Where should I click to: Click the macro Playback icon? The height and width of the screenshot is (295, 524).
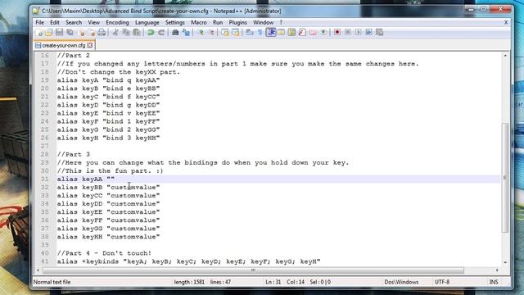[359, 33]
